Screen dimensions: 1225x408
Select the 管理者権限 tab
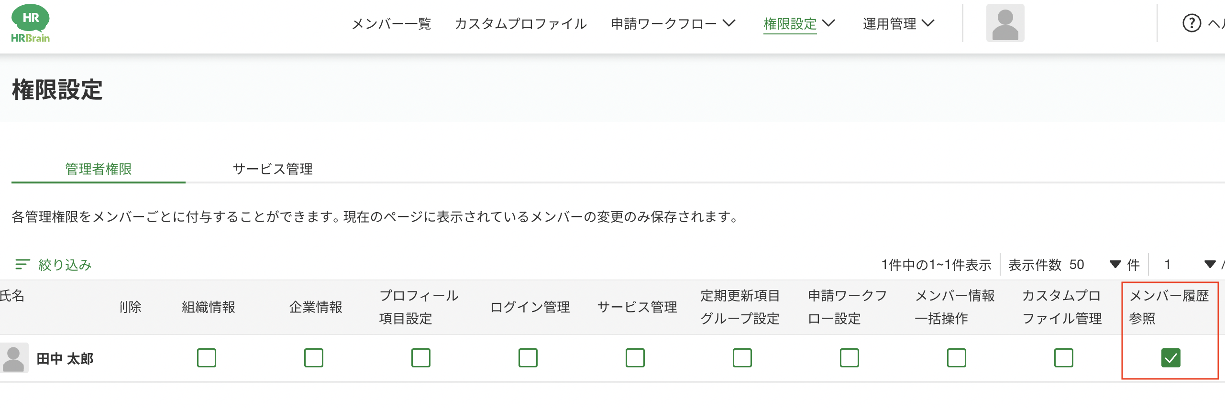(99, 169)
